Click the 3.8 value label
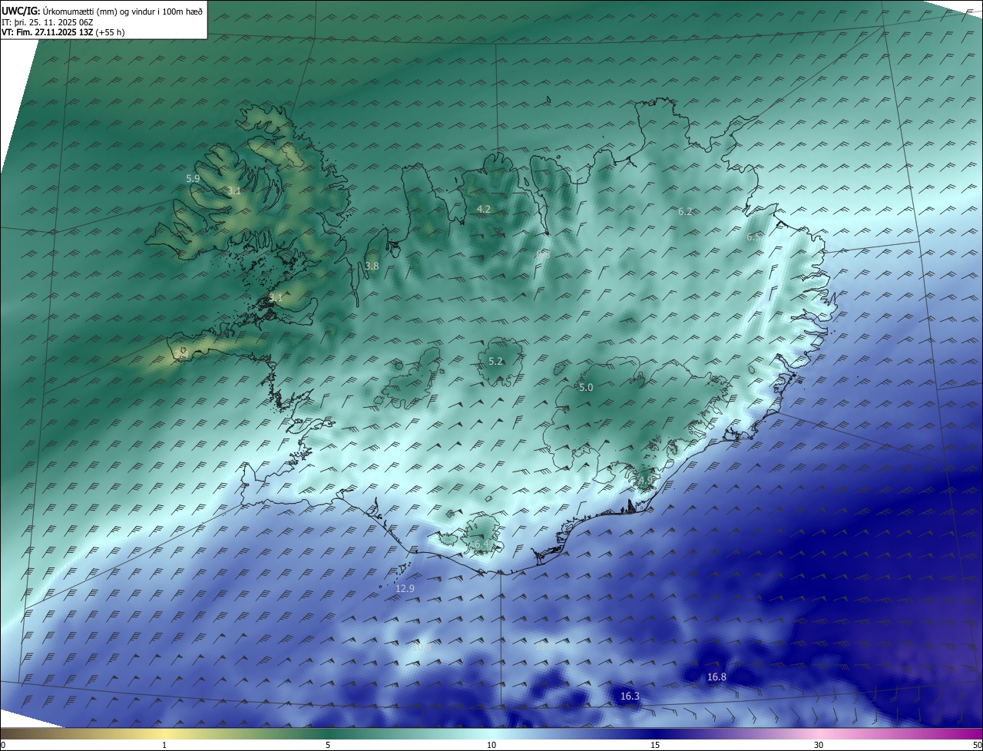Viewport: 983px width, 751px height. [x=372, y=266]
